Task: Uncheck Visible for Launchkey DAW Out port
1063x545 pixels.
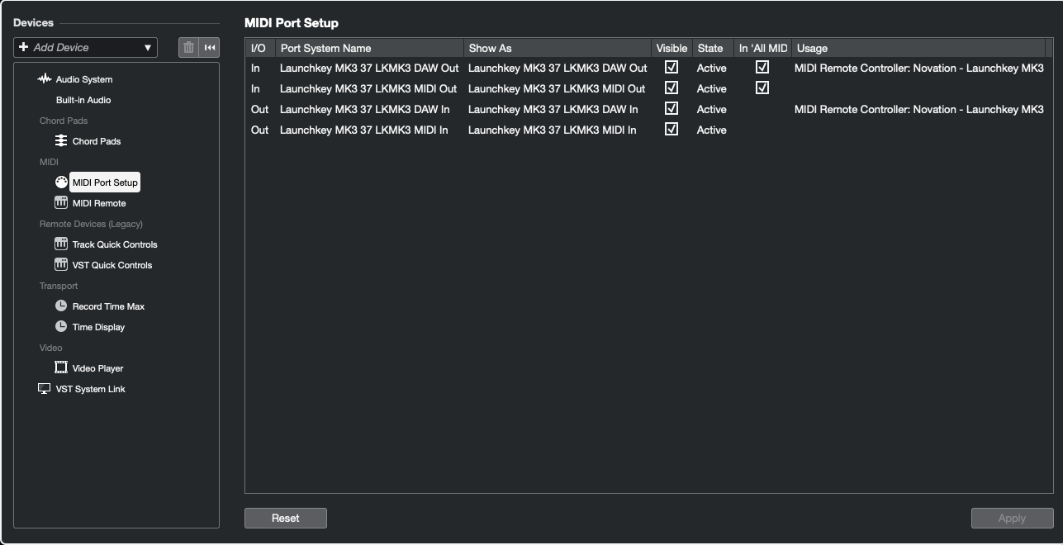Action: [671, 68]
